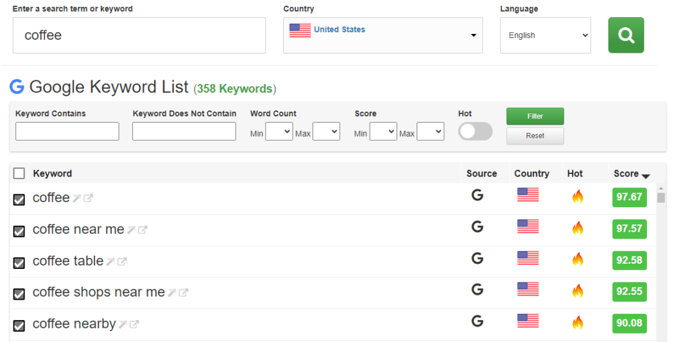Open the Word Count Max dropdown
This screenshot has width=674, height=342.
tap(326, 132)
